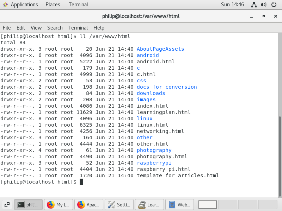The width and height of the screenshot is (282, 211).
Task: Click template for articles.html file name
Action: click(178, 175)
